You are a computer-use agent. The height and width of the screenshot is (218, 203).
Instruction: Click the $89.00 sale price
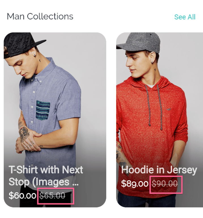point(135,184)
